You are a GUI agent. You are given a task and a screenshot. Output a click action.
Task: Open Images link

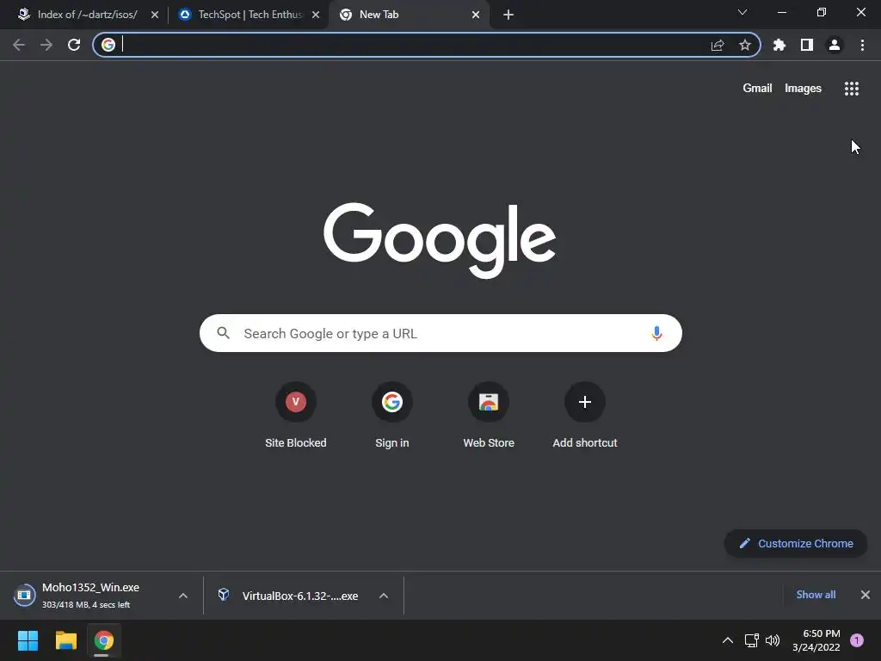point(803,89)
